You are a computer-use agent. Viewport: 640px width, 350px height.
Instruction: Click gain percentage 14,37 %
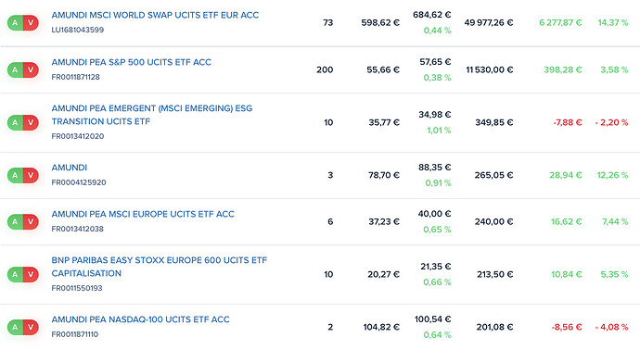[x=613, y=23]
